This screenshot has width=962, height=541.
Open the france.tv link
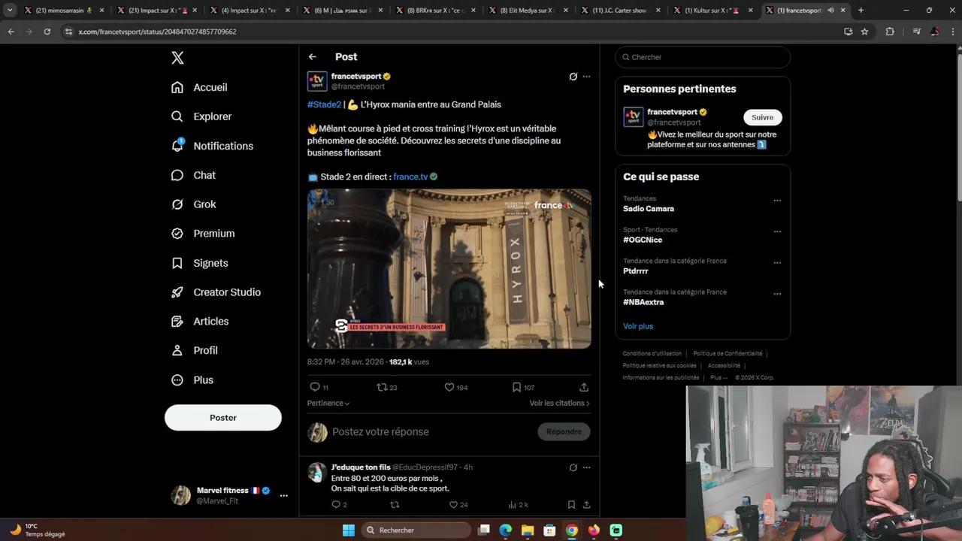pyautogui.click(x=410, y=177)
